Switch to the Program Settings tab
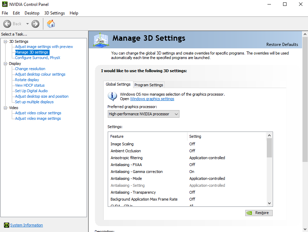The image size is (308, 232). point(149,85)
